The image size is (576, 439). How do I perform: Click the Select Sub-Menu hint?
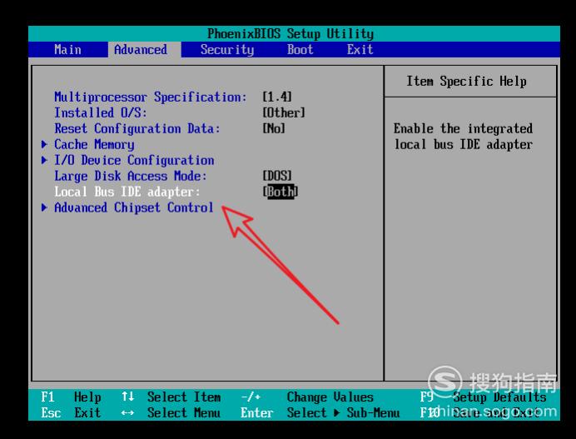point(343,413)
